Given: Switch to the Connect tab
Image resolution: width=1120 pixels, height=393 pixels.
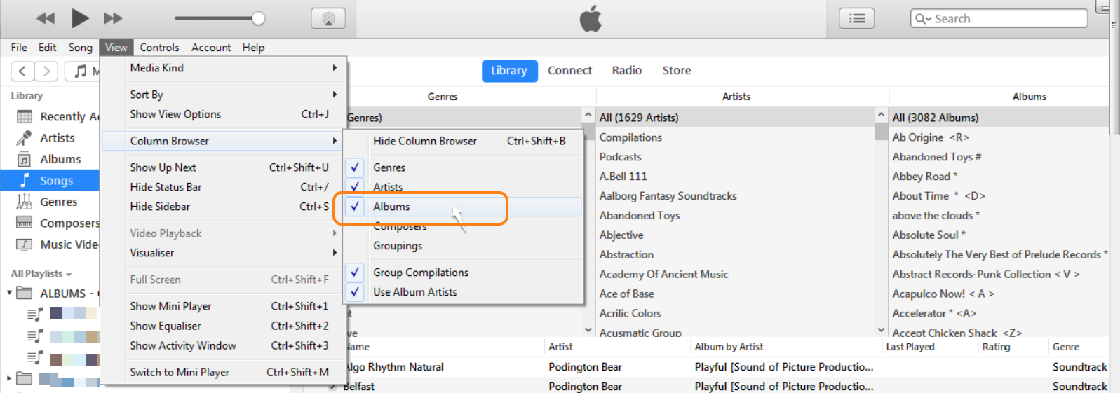Looking at the screenshot, I should point(569,71).
